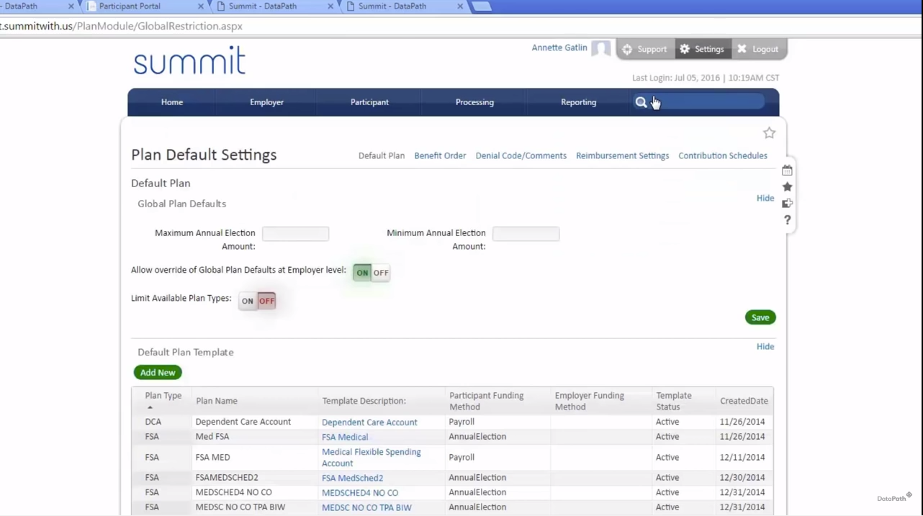Click the search magnifier icon in navigation bar
923x516 pixels.
click(641, 102)
